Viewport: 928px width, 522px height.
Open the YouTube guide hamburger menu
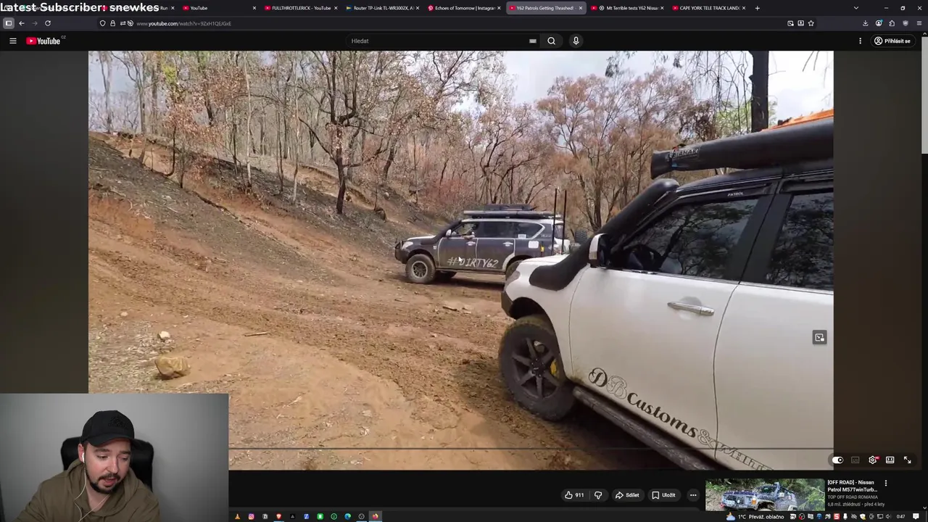13,41
